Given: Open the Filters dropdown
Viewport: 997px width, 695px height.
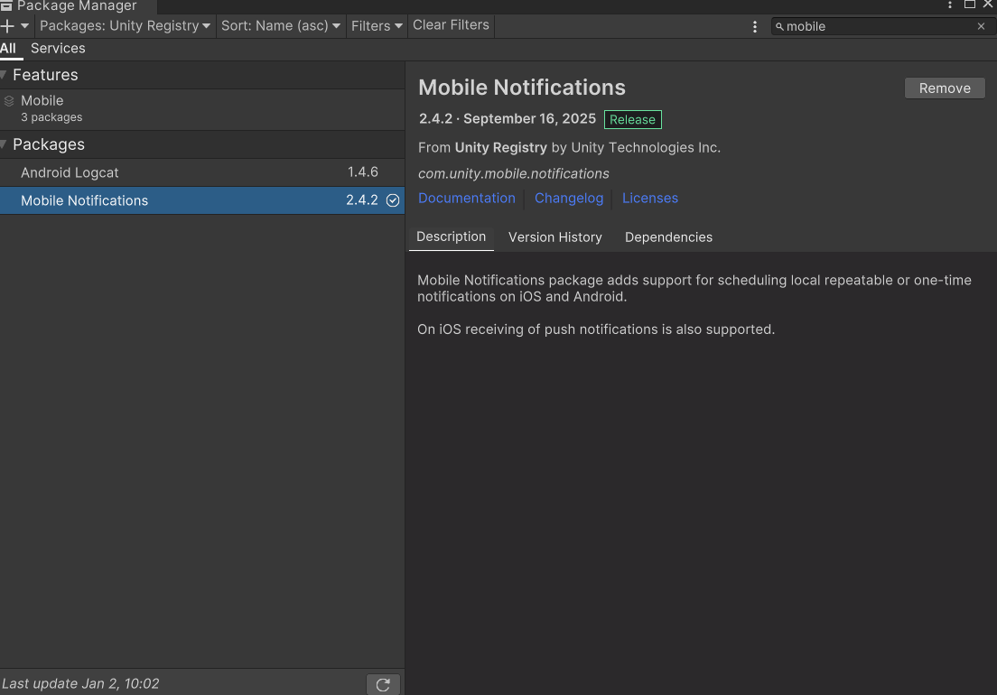Looking at the screenshot, I should pyautogui.click(x=377, y=26).
